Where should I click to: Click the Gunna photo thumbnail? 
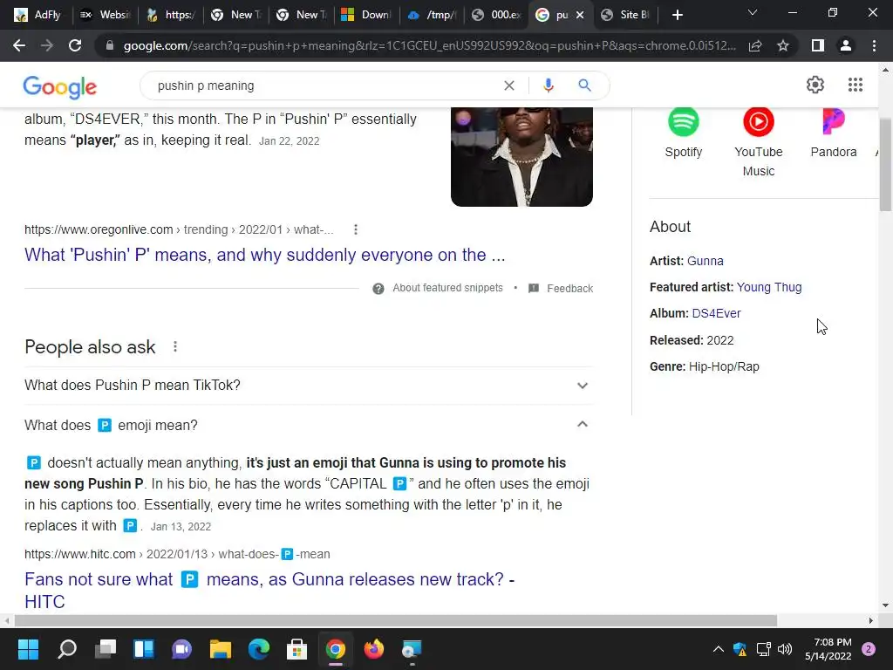521,157
